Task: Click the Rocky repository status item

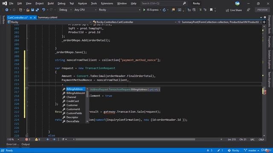Action: 234,150
